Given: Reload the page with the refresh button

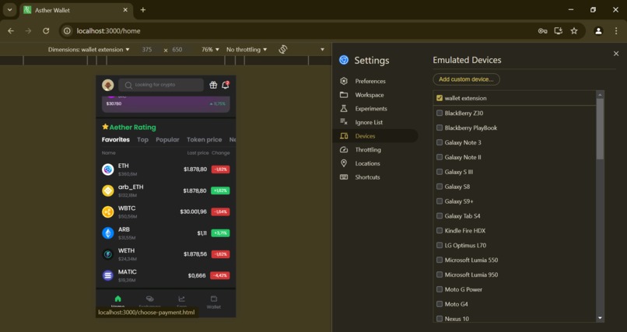Looking at the screenshot, I should point(46,31).
